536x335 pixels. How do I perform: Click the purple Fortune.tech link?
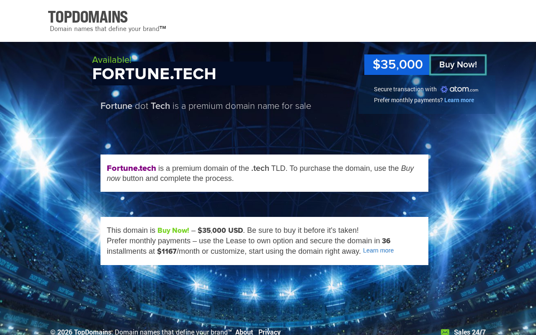coord(131,168)
